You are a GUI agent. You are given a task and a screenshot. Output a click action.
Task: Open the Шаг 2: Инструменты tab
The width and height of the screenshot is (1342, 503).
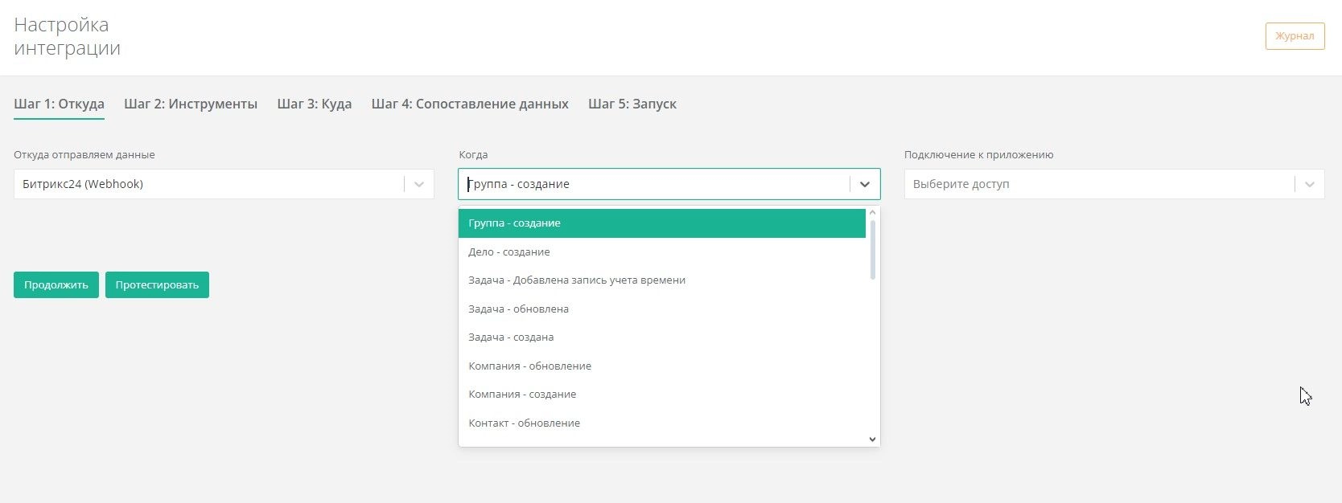191,104
